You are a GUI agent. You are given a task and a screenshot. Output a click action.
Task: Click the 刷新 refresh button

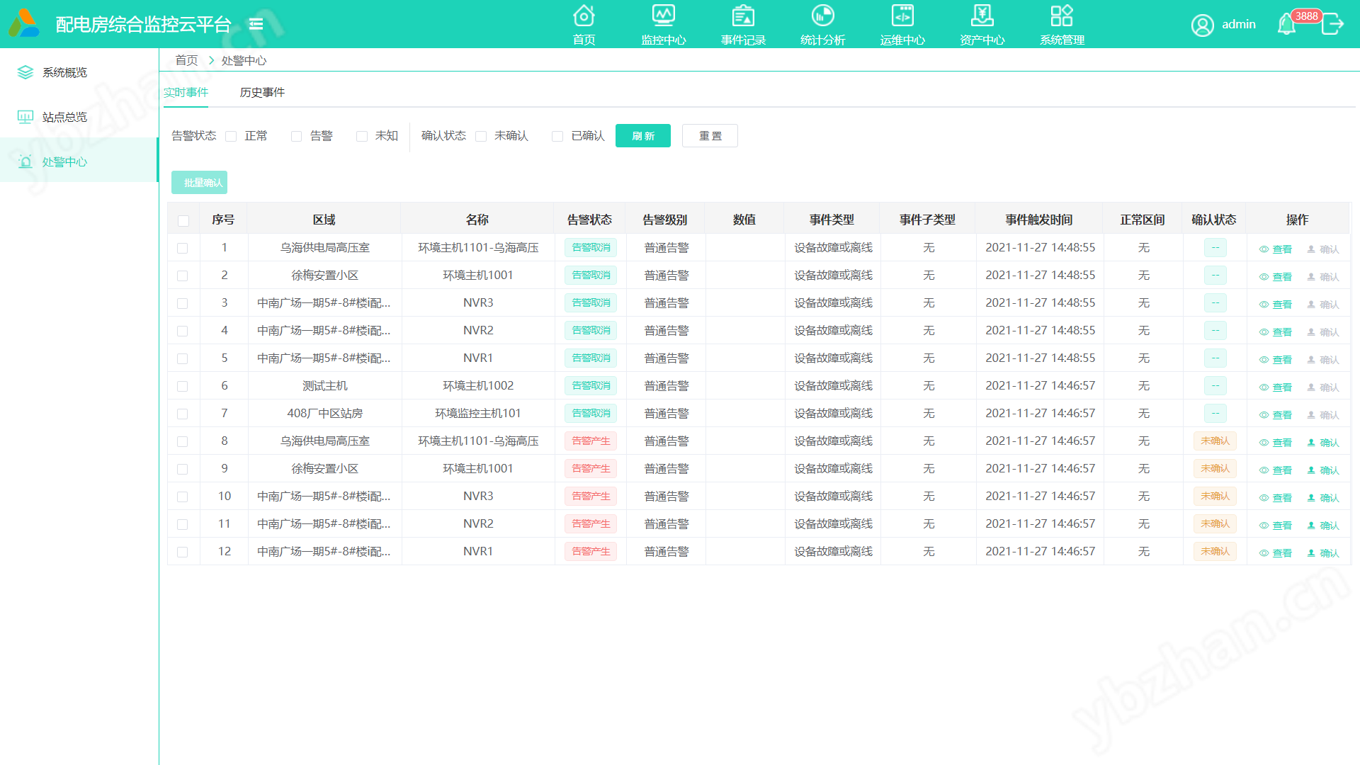coord(643,136)
